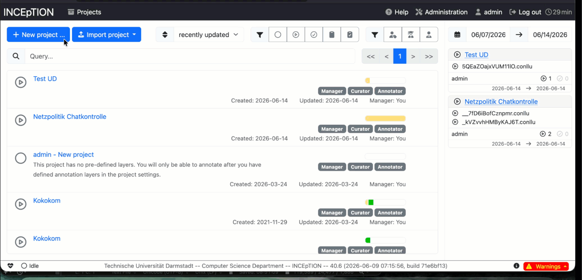Toggle the annotator role filter
The height and width of the screenshot is (280, 582).
tap(393, 35)
